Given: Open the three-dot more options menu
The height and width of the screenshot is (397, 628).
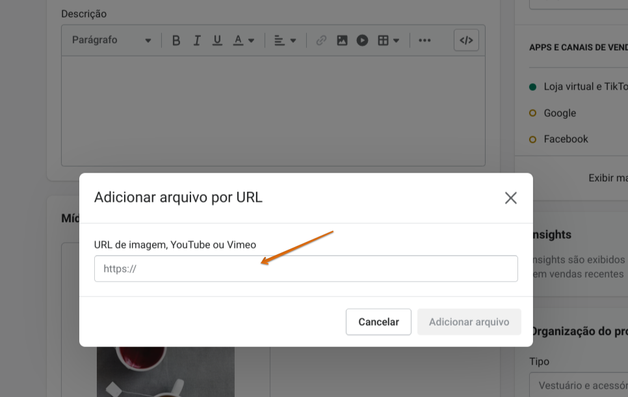Looking at the screenshot, I should coord(425,40).
